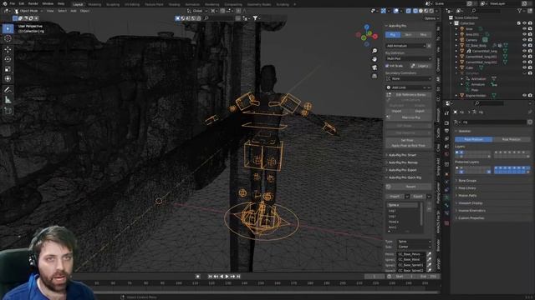Select the Transform tool
Screen dimensions: 535x300
click(8, 79)
